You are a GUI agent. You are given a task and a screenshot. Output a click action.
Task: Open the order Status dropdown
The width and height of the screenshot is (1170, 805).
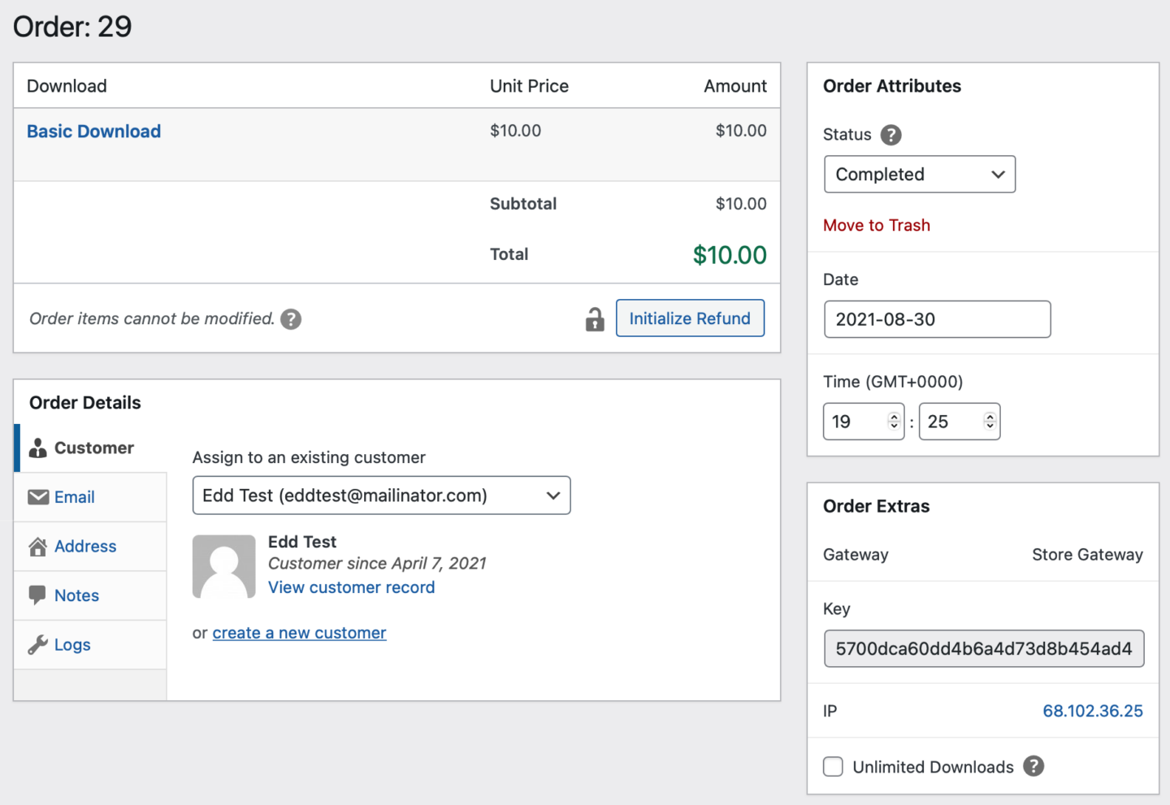pyautogui.click(x=919, y=174)
